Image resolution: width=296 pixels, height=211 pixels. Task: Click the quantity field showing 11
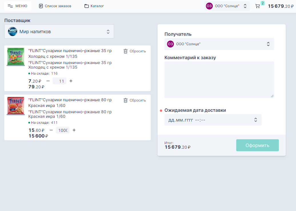pos(59,81)
